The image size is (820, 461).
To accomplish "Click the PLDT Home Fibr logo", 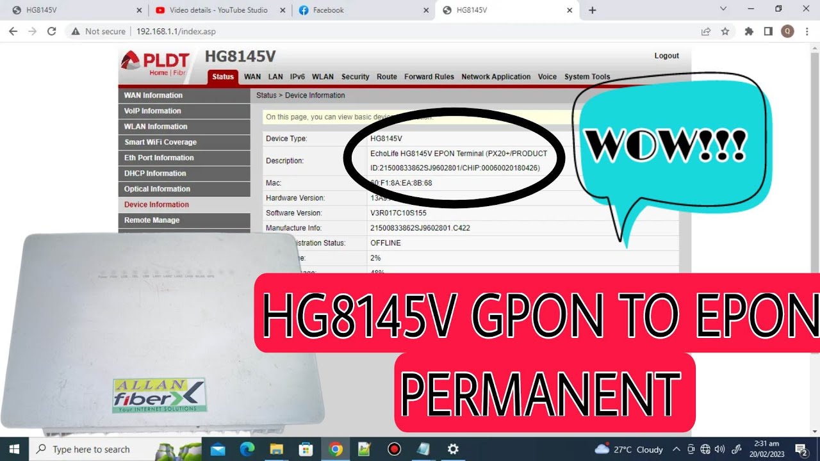I will (x=155, y=63).
